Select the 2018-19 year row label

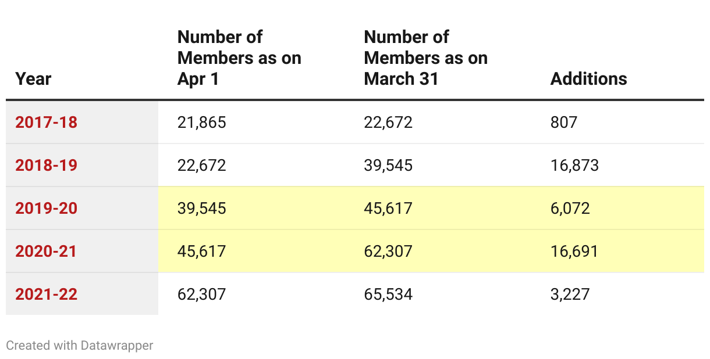pyautogui.click(x=46, y=166)
